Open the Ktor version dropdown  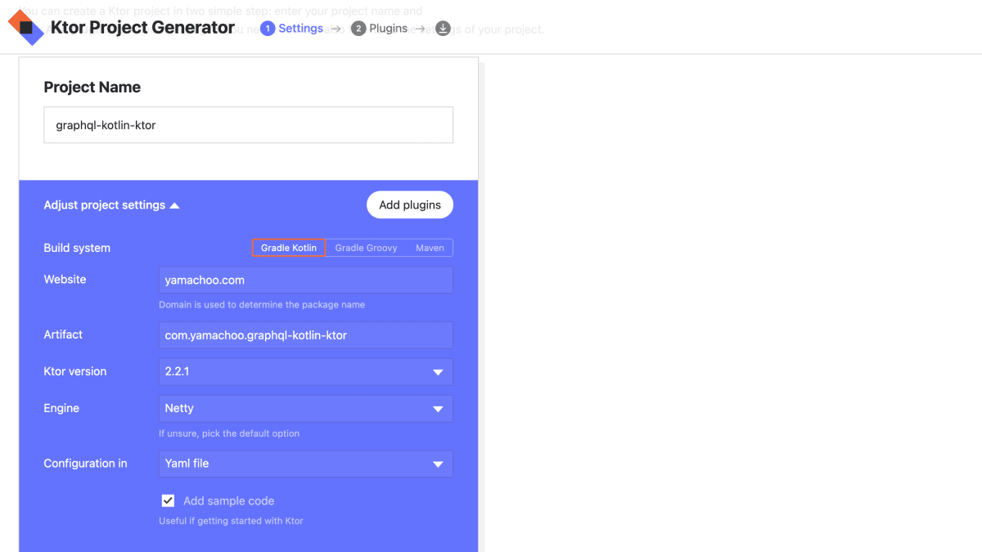tap(305, 371)
